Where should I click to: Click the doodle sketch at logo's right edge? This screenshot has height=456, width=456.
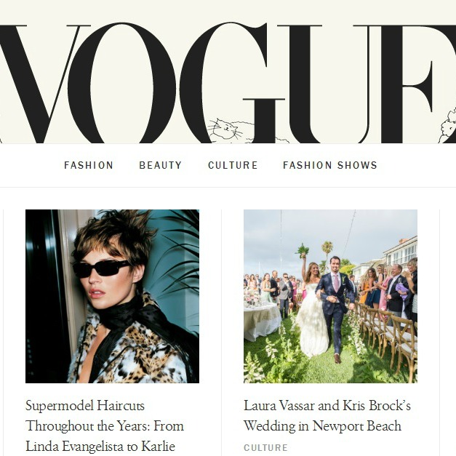pyautogui.click(x=449, y=126)
